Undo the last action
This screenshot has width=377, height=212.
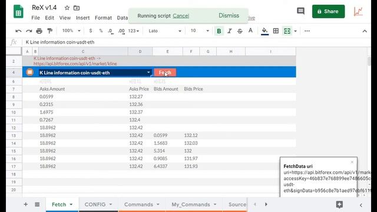pyautogui.click(x=18, y=31)
